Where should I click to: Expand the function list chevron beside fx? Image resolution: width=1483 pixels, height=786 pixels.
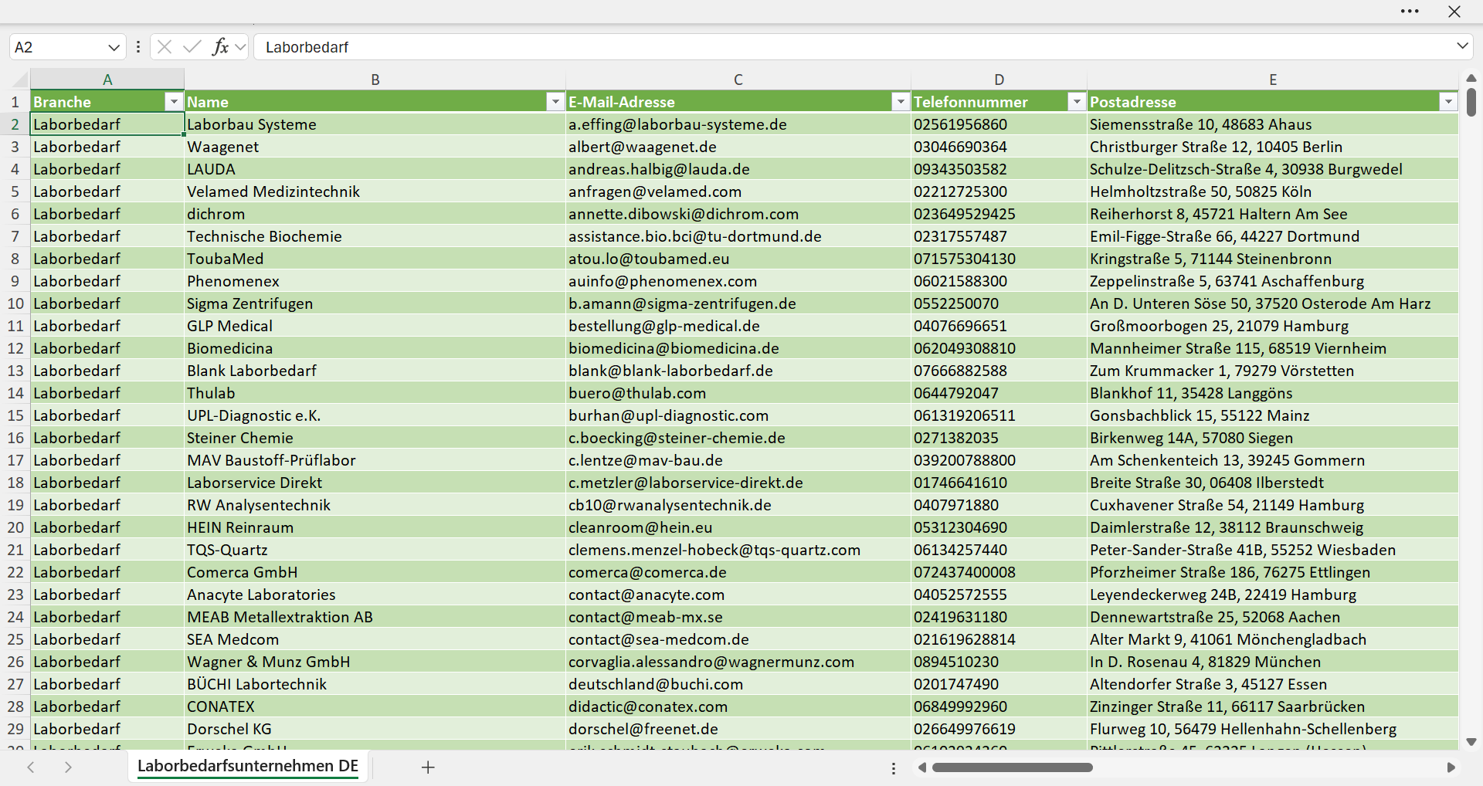click(x=240, y=47)
